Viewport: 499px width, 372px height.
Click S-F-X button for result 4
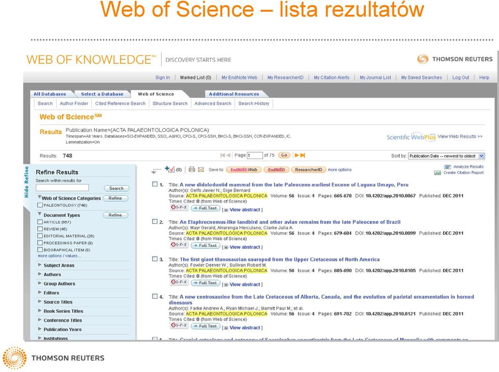click(179, 325)
